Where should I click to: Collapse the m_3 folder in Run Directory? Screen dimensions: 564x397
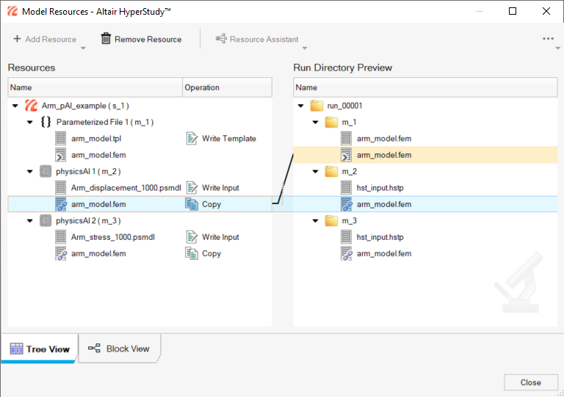pos(315,221)
